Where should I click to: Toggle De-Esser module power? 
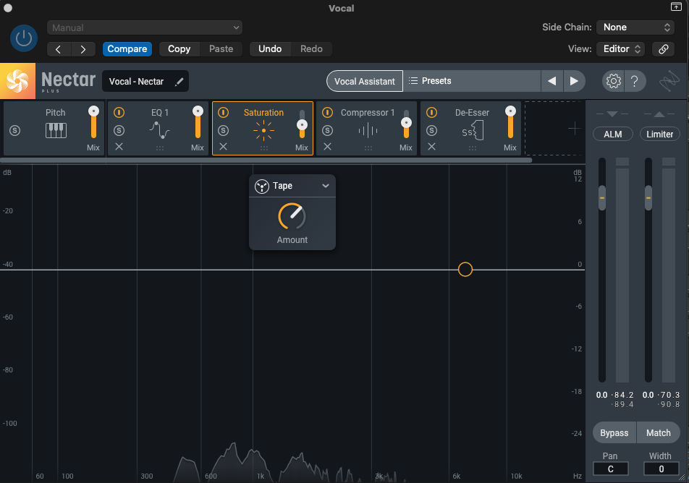coord(431,113)
